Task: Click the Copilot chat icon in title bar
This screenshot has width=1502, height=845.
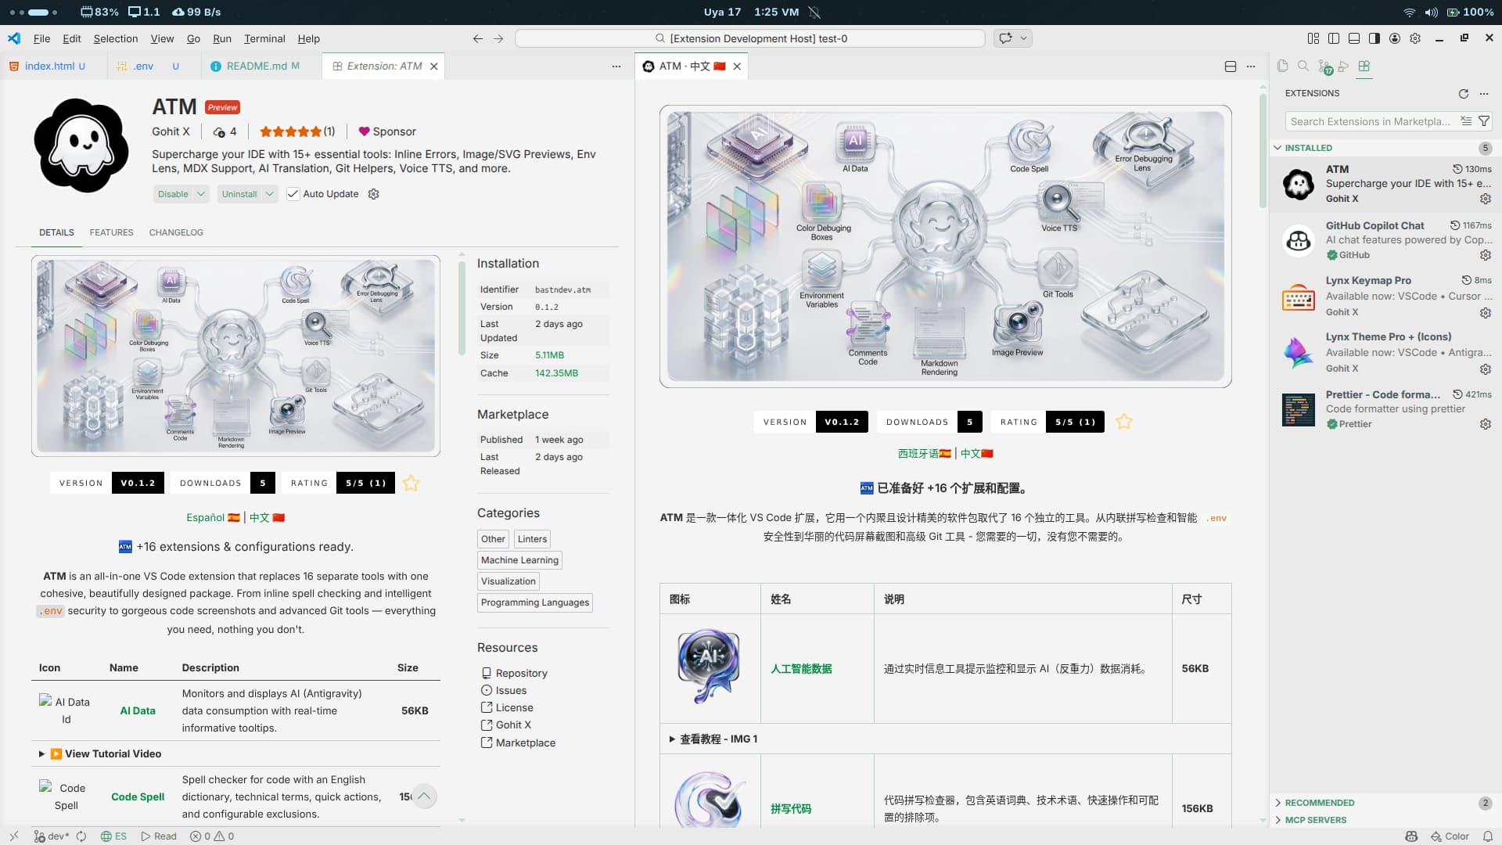Action: coord(1005,38)
